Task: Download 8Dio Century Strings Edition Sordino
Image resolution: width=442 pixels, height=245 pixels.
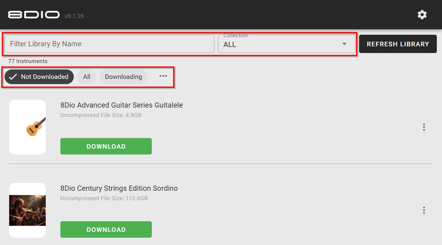Action: click(106, 229)
